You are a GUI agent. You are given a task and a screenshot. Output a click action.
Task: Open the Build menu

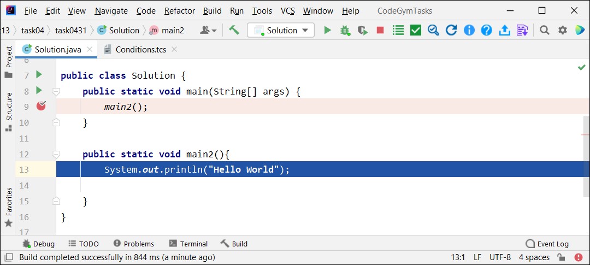click(212, 11)
